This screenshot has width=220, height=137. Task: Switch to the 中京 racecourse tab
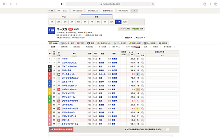coord(96,17)
